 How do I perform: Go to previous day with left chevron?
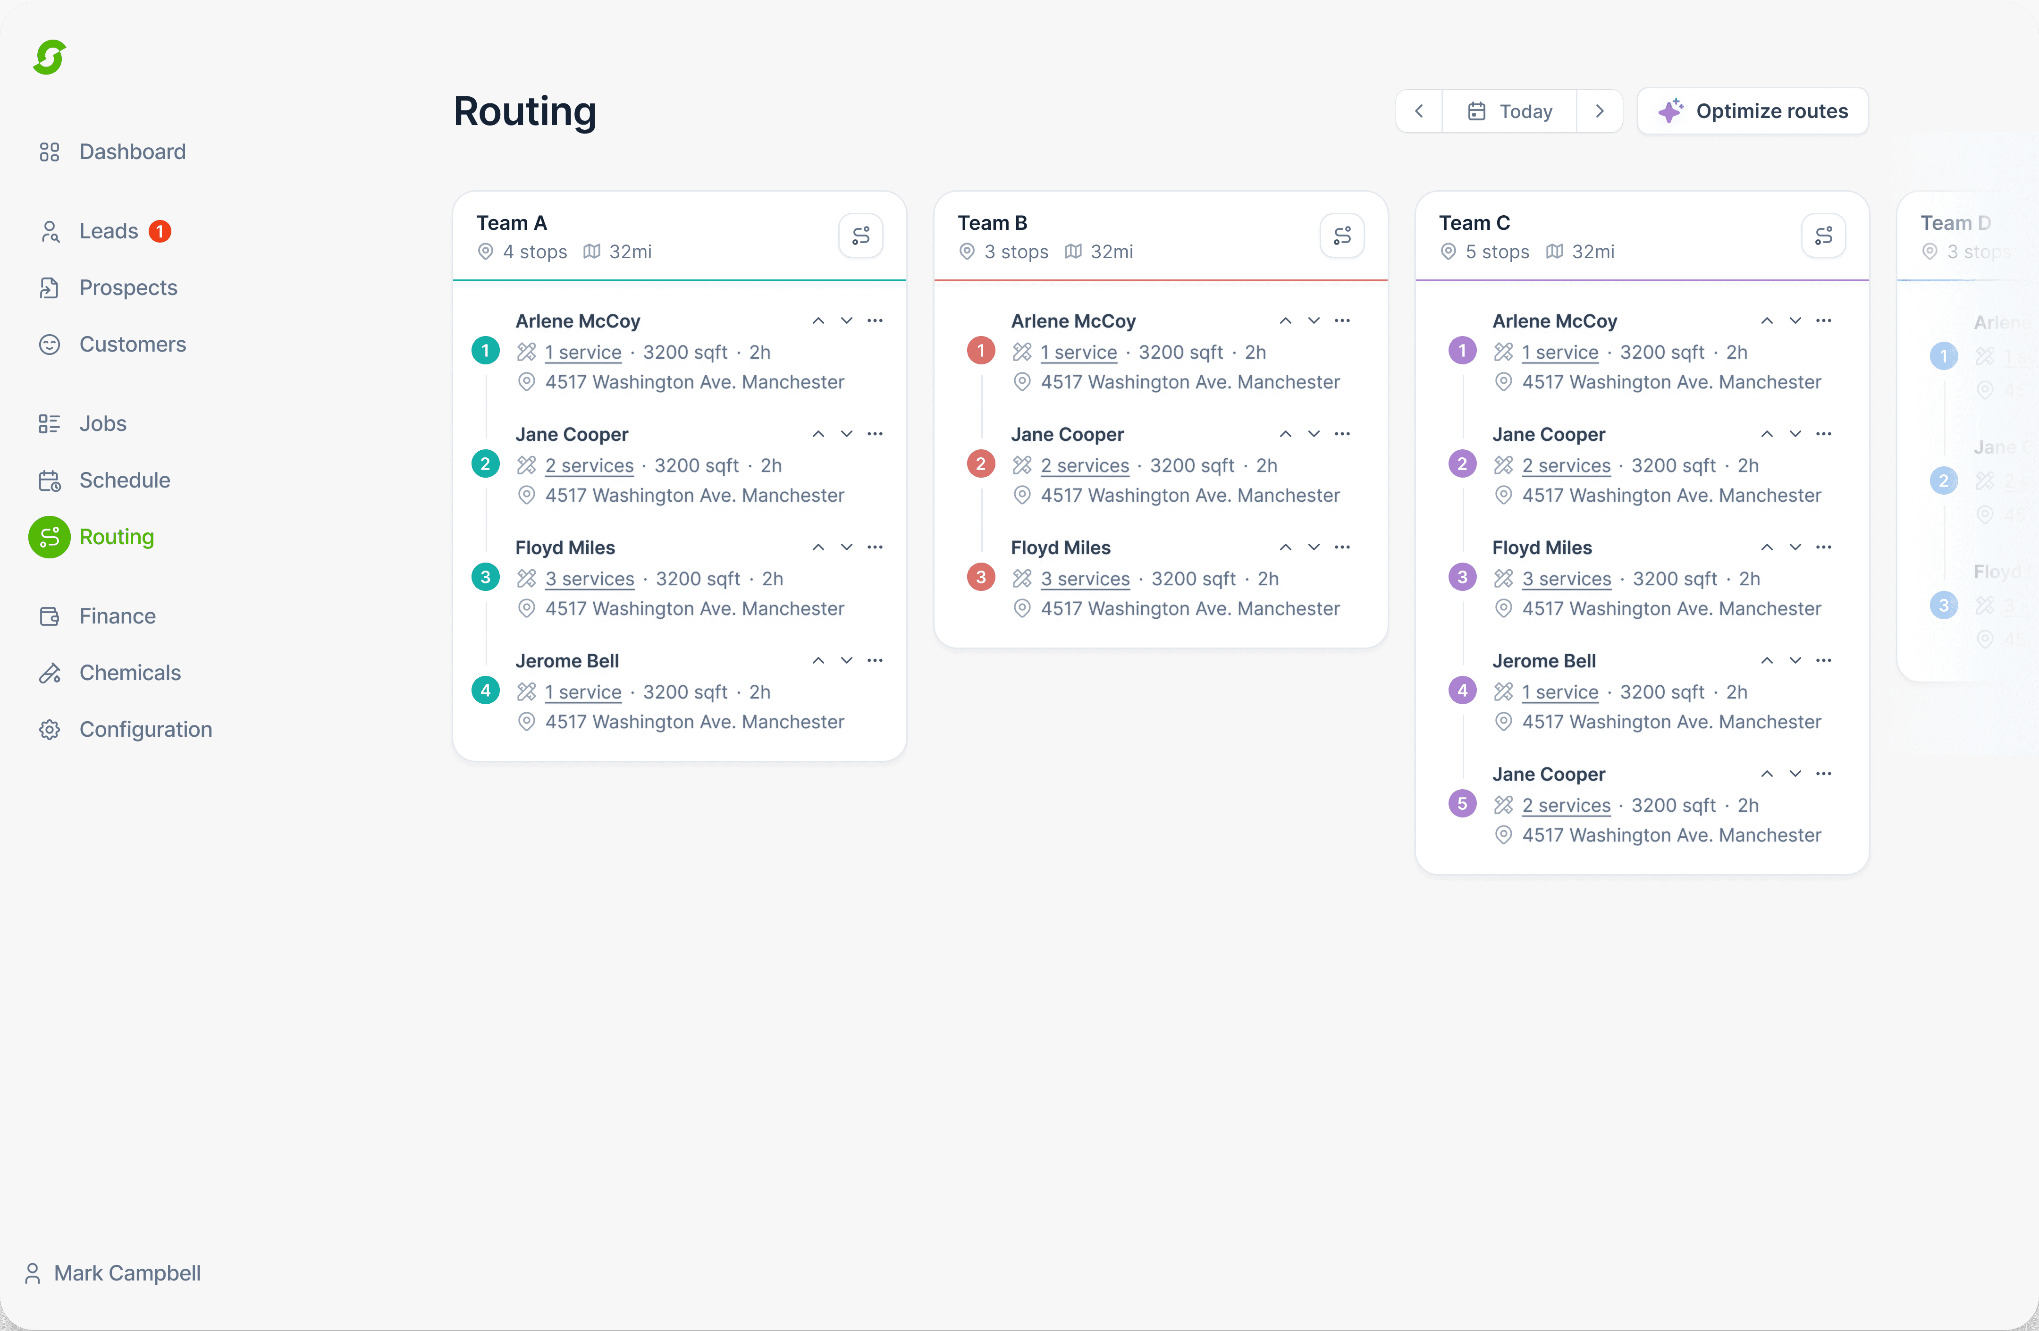pos(1419,111)
